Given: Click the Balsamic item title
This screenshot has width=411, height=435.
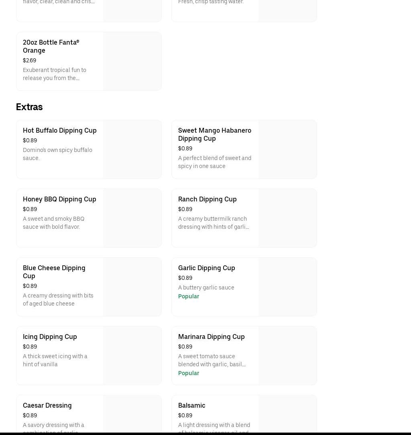Looking at the screenshot, I should [x=191, y=405].
